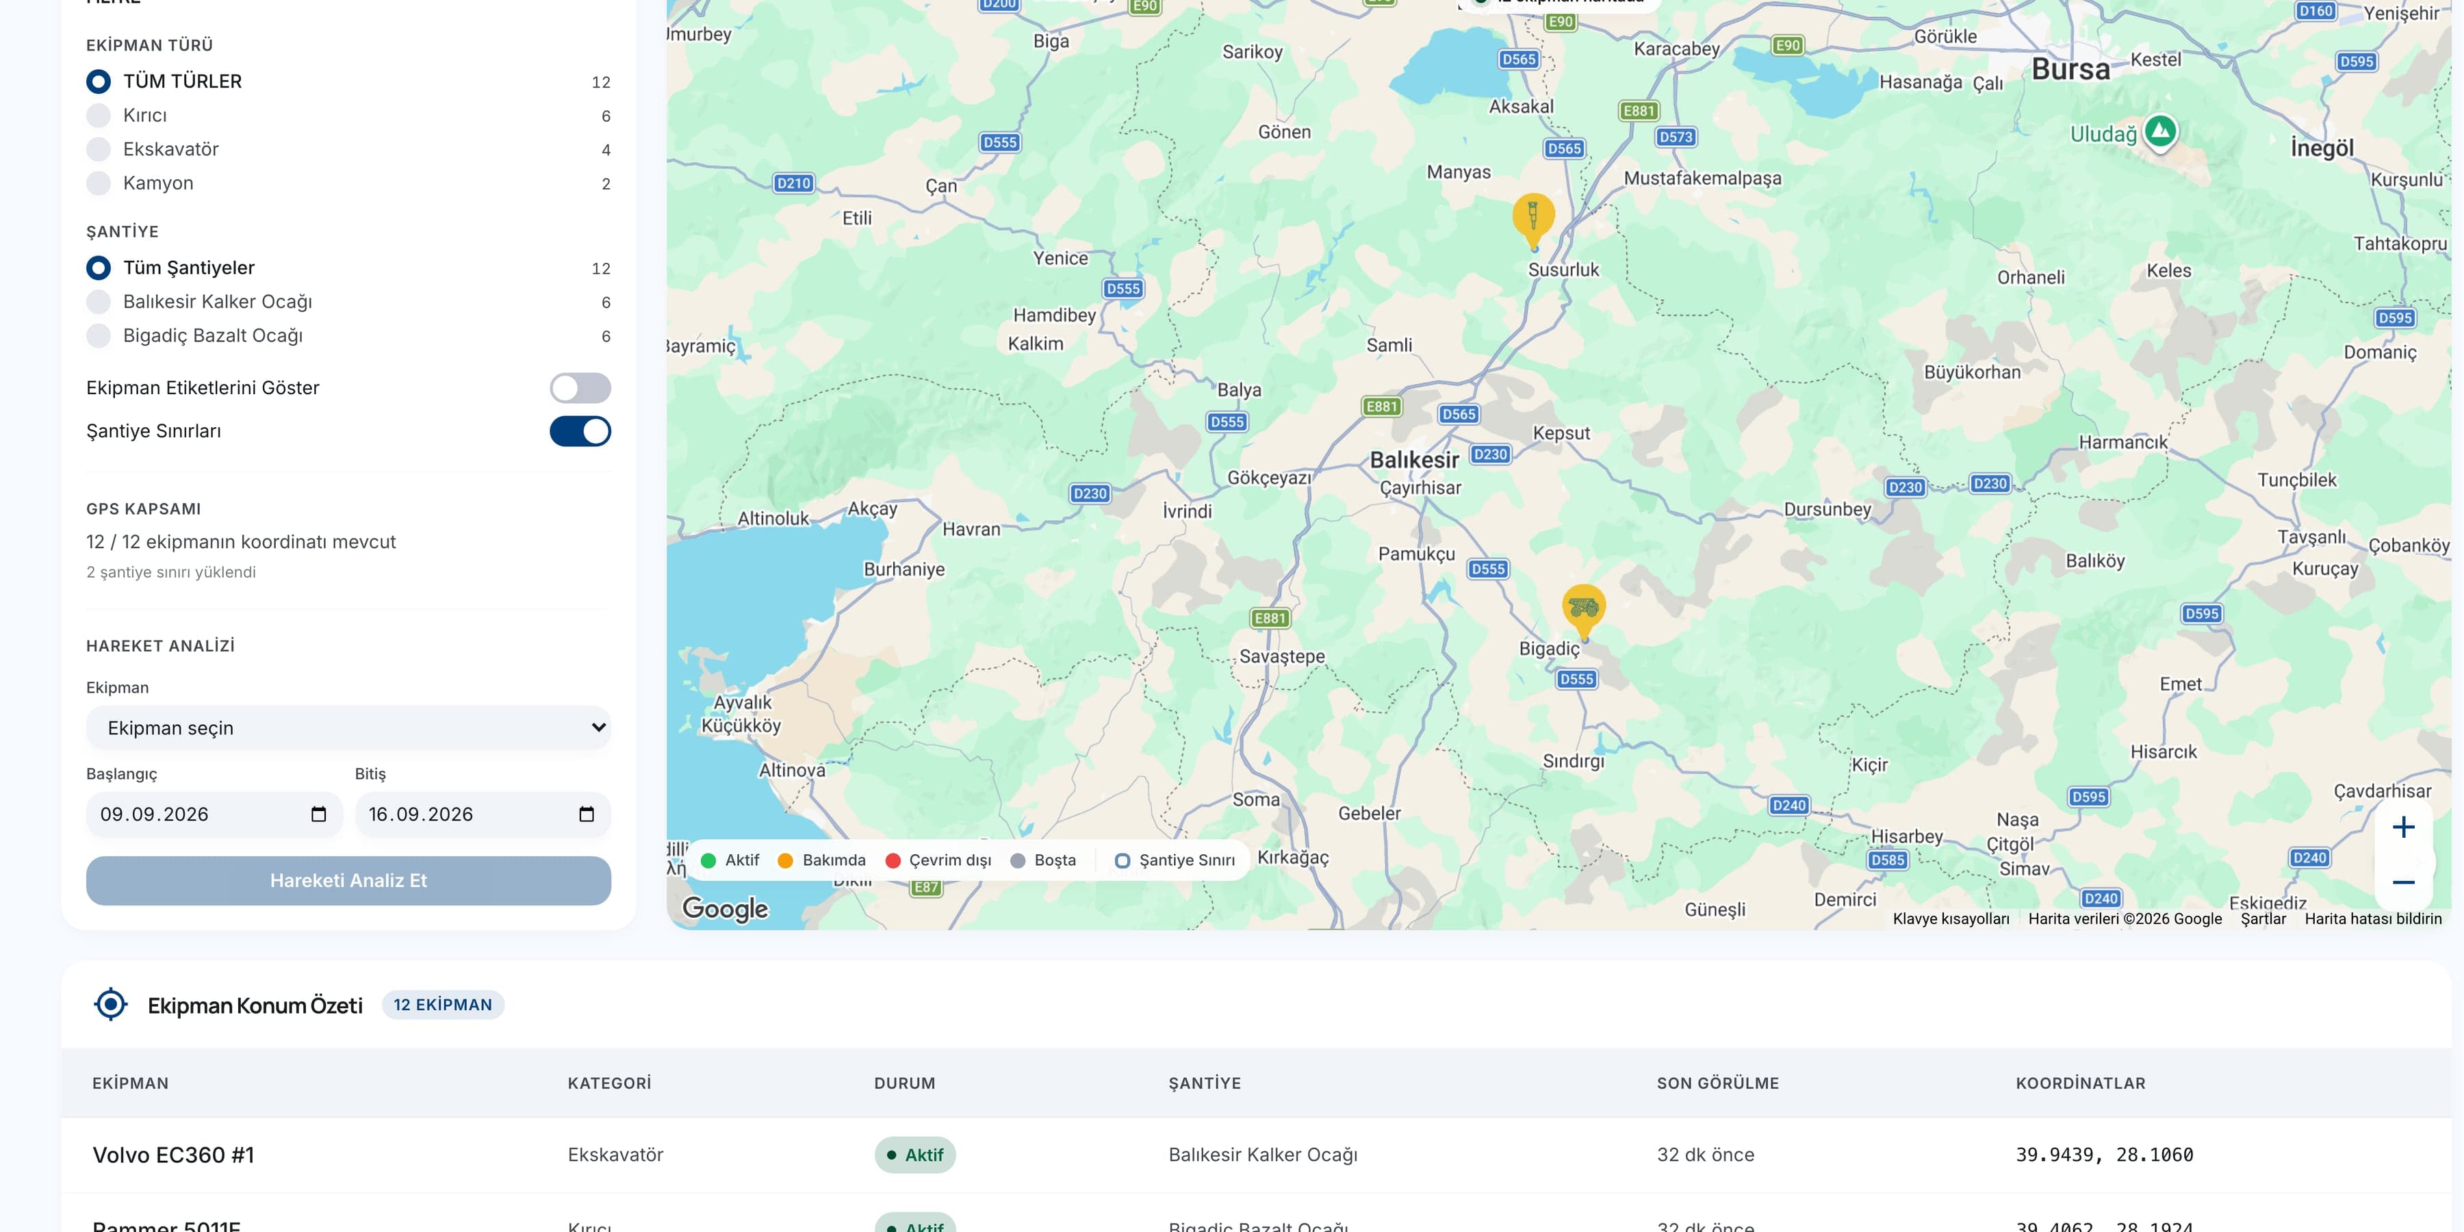
Task: Click the Ekskavatör category cell in Volvo row
Action: pos(615,1155)
